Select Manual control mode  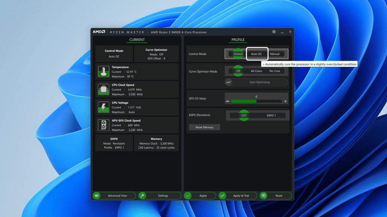pyautogui.click(x=276, y=54)
